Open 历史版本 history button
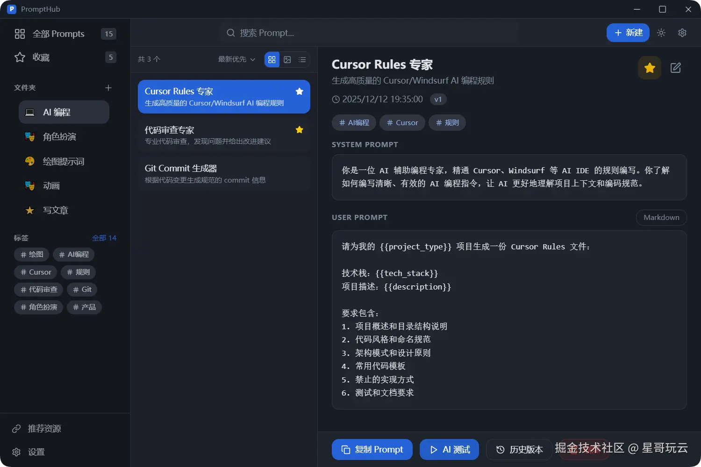701x467 pixels. point(519,449)
